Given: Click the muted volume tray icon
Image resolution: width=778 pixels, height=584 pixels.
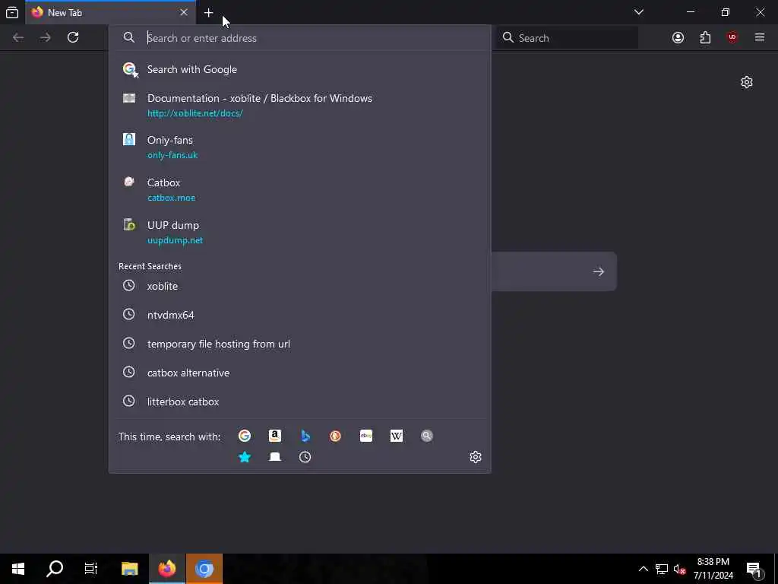Looking at the screenshot, I should (x=680, y=569).
